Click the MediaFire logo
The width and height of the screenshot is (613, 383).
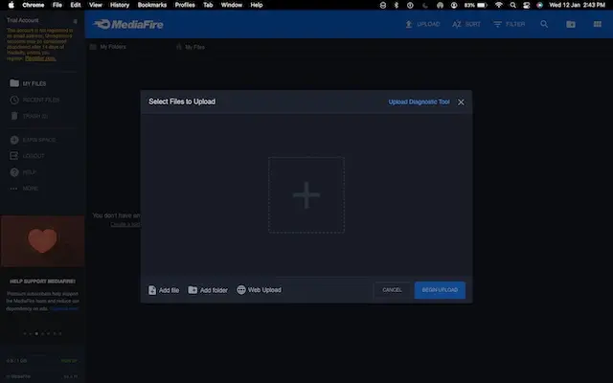pyautogui.click(x=128, y=24)
